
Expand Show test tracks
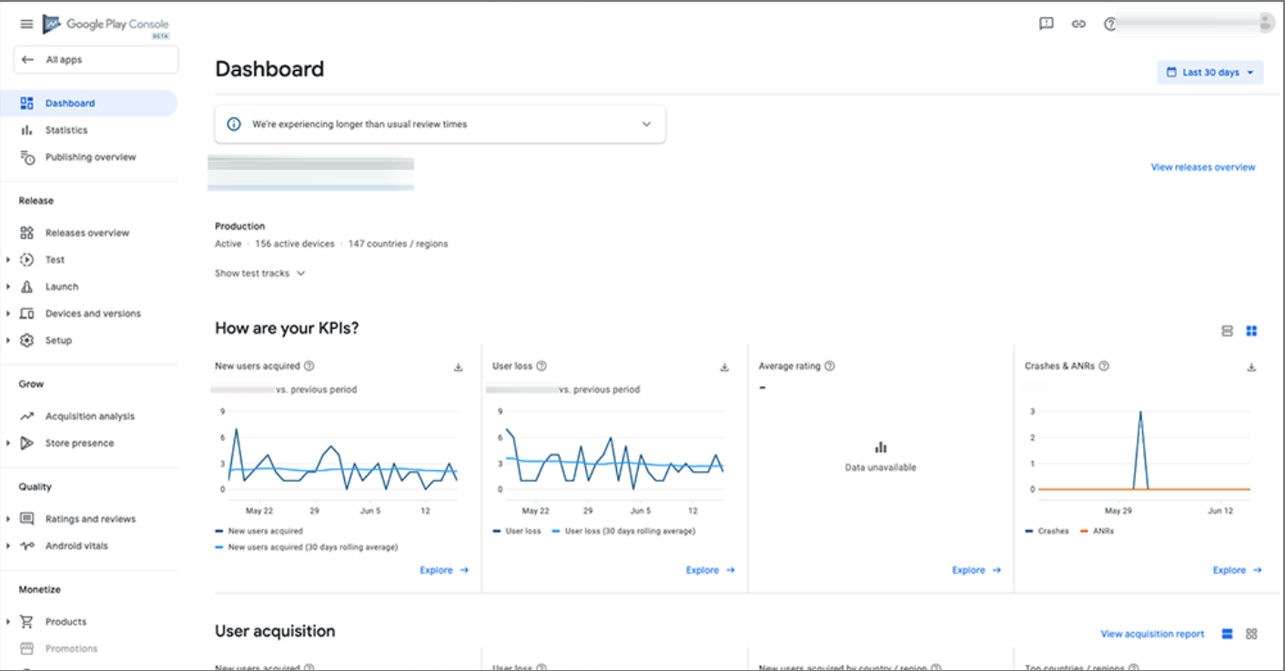[259, 273]
